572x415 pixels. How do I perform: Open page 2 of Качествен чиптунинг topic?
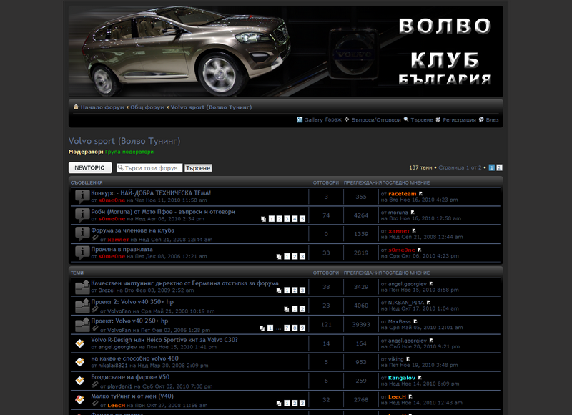point(295,290)
